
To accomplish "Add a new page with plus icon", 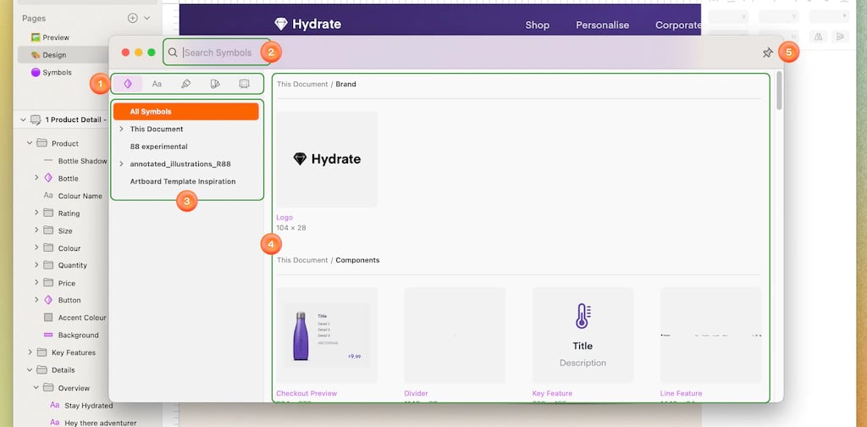I will 132,19.
